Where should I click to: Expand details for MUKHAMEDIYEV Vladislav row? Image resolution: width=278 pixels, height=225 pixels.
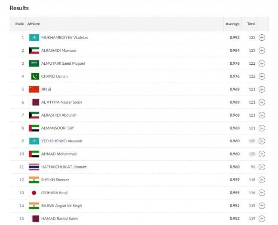pyautogui.click(x=262, y=38)
